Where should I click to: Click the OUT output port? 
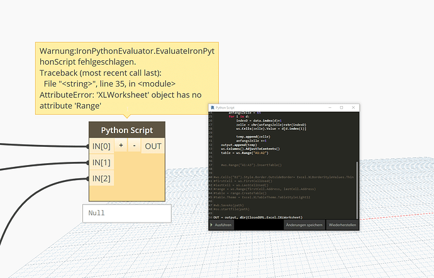tap(153, 146)
